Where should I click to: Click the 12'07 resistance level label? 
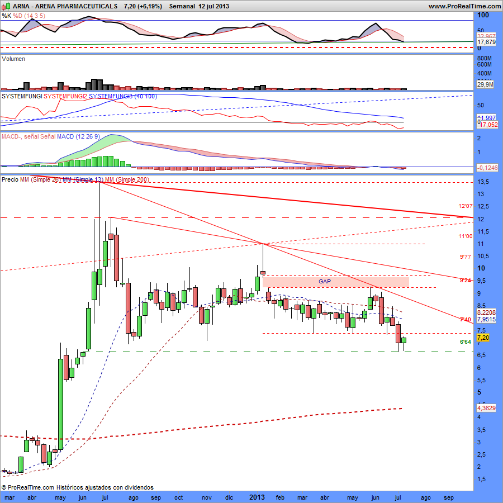tap(466, 206)
